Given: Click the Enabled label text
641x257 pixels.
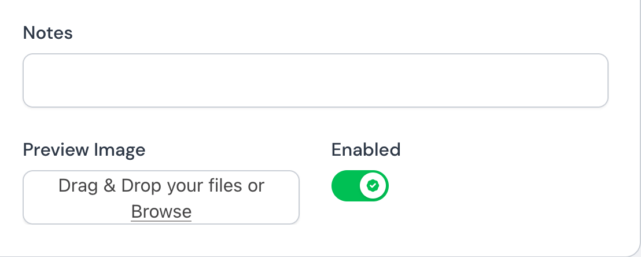Looking at the screenshot, I should 366,149.
